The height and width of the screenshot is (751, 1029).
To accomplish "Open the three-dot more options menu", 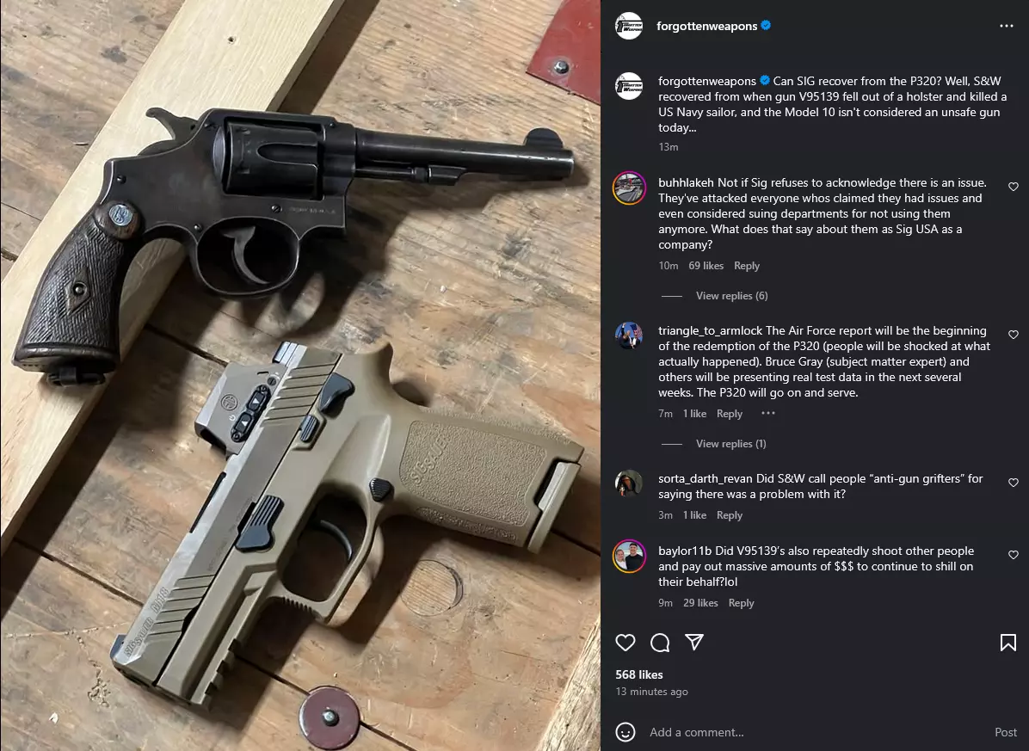I will click(x=1006, y=26).
